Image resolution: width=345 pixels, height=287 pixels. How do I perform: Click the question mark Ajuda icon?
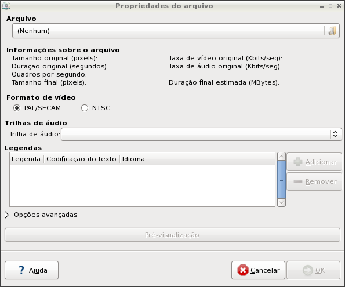[x=21, y=270]
